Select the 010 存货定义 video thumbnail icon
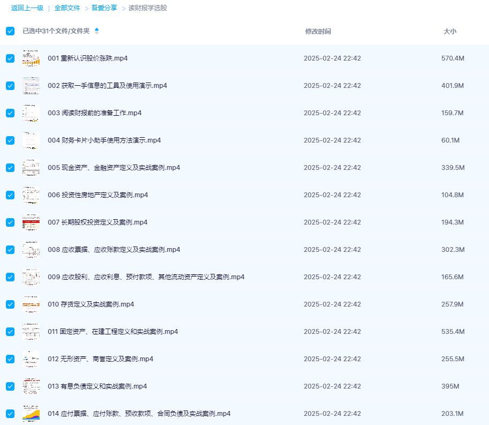The height and width of the screenshot is (425, 489). (31, 304)
